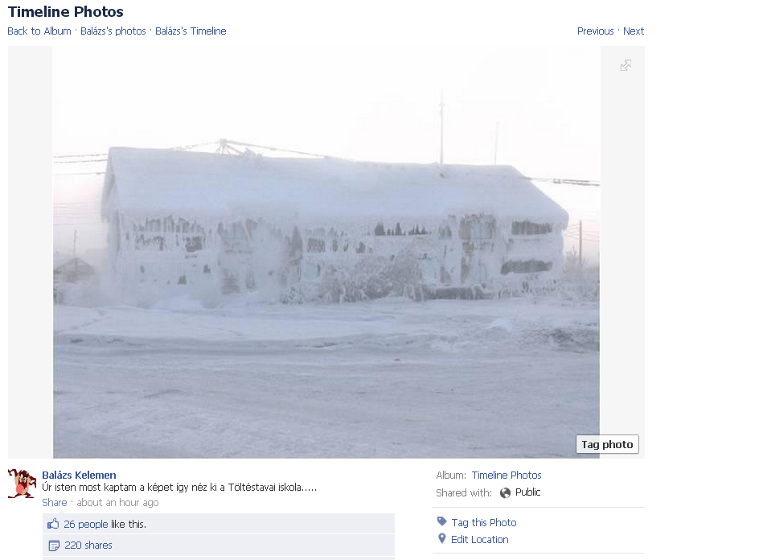Click Share under the caption

point(55,503)
